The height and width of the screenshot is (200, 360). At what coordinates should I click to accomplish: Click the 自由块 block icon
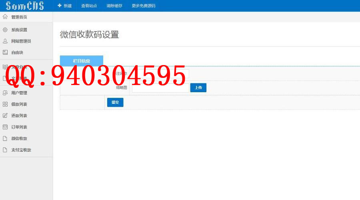click(x=5, y=52)
